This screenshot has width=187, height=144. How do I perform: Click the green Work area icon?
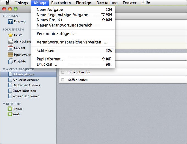[10, 114]
